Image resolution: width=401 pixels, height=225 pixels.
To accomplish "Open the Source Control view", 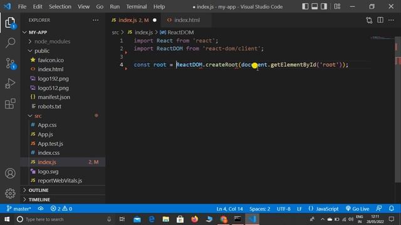I will tap(10, 63).
